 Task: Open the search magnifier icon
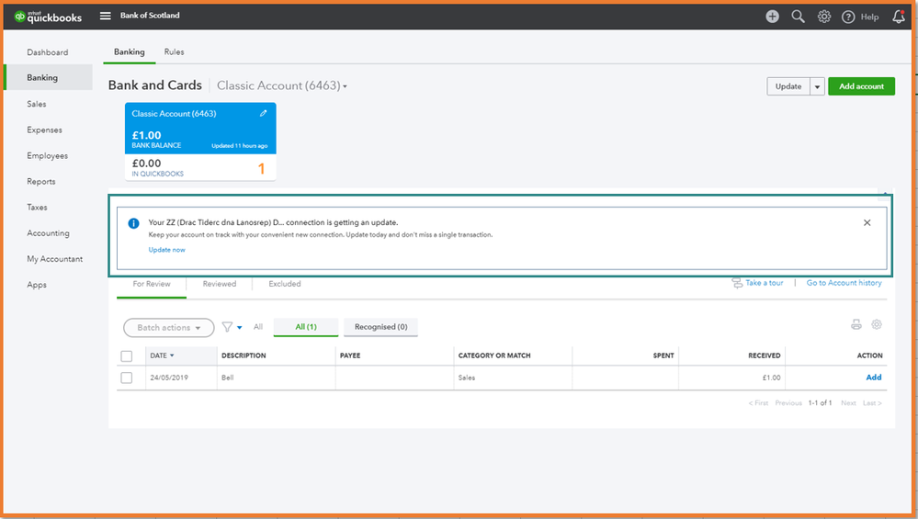point(798,17)
